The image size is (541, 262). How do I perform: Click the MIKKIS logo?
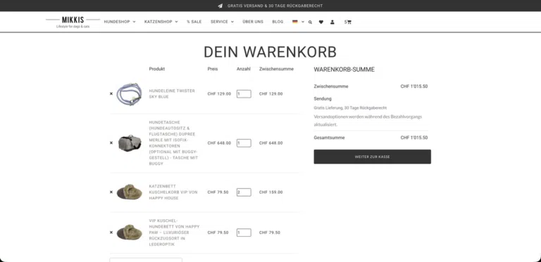point(73,22)
